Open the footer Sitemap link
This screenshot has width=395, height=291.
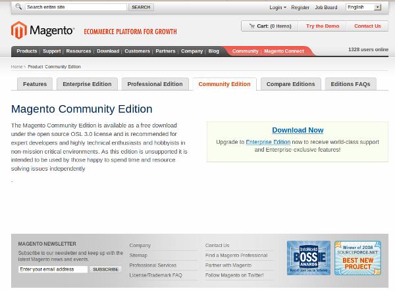138,256
